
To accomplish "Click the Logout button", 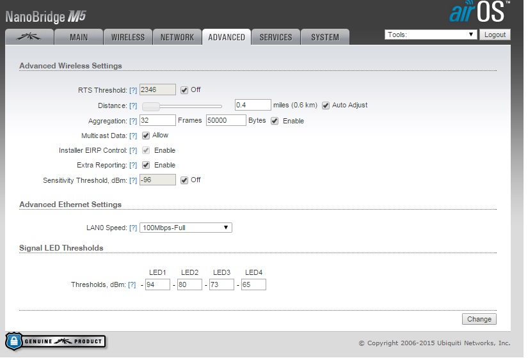I will [495, 35].
